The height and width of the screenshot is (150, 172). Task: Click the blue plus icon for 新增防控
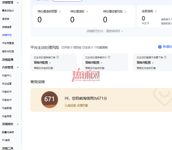pos(160,47)
